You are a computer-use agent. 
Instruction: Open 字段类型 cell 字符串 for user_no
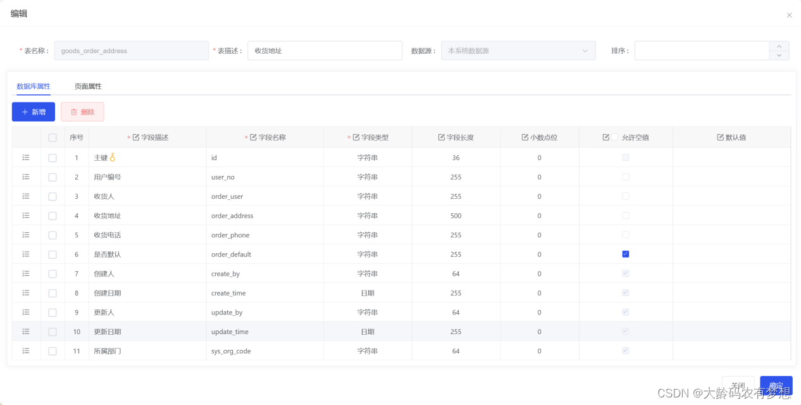click(x=368, y=177)
